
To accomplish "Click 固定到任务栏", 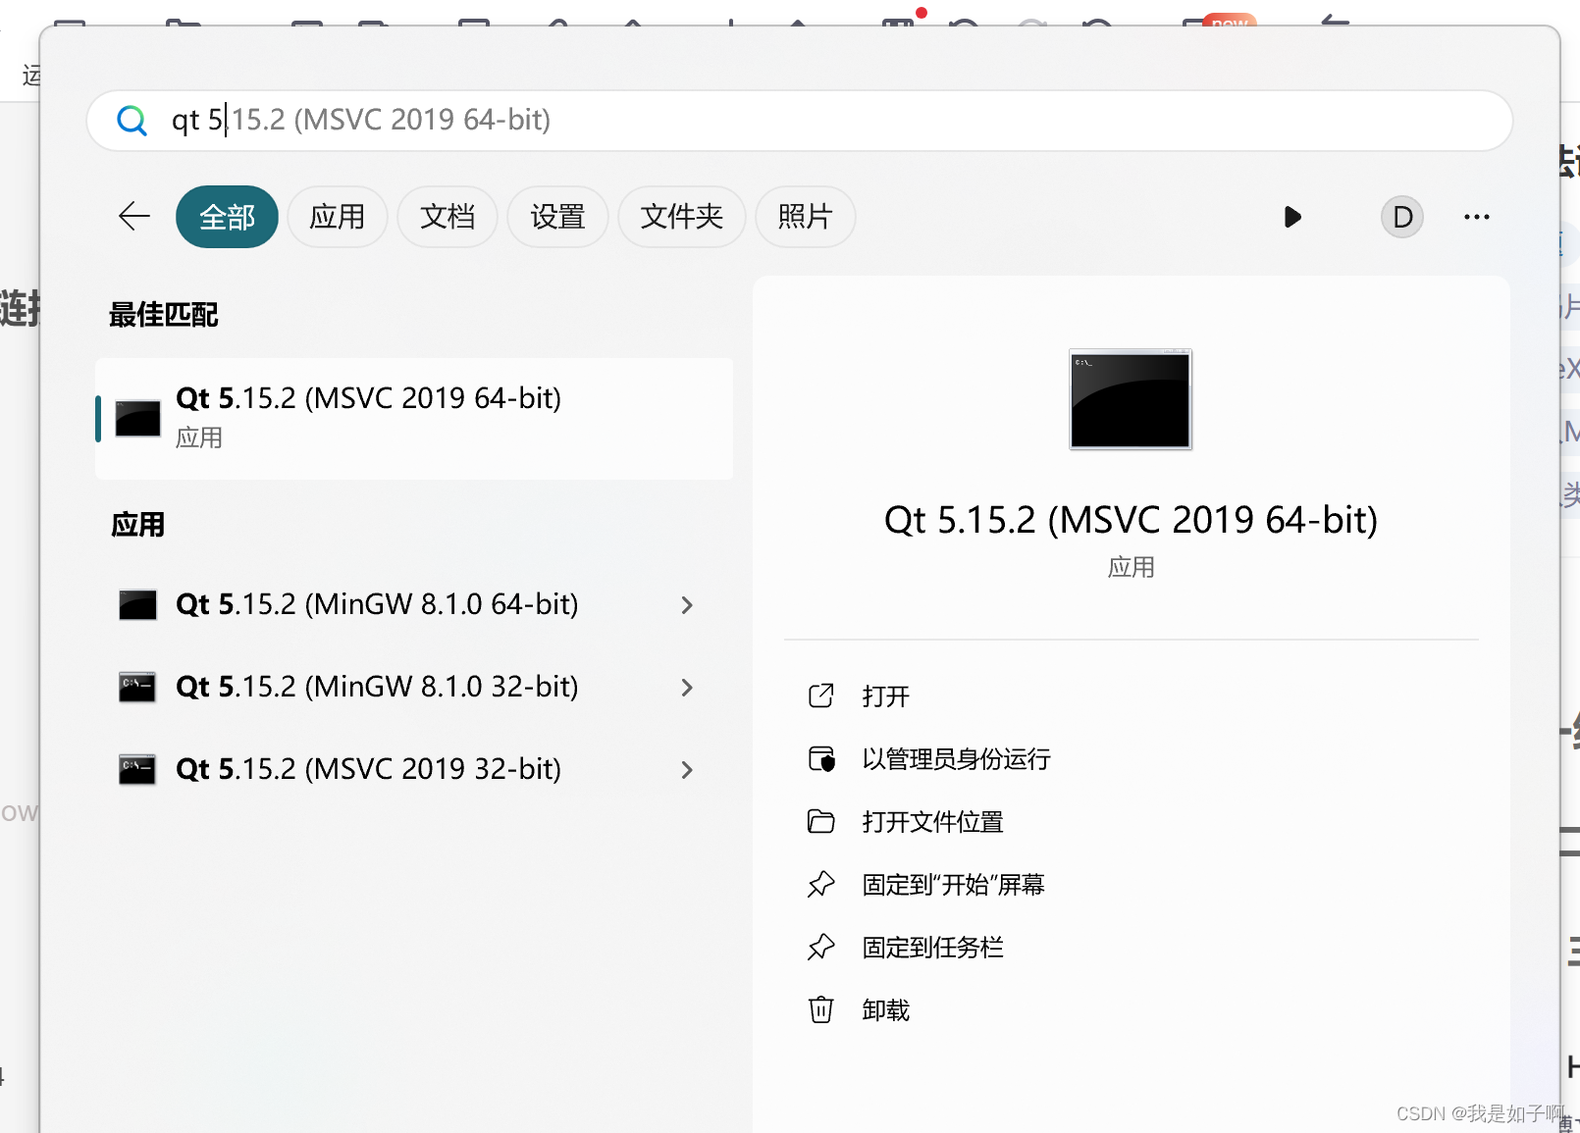I will [933, 948].
